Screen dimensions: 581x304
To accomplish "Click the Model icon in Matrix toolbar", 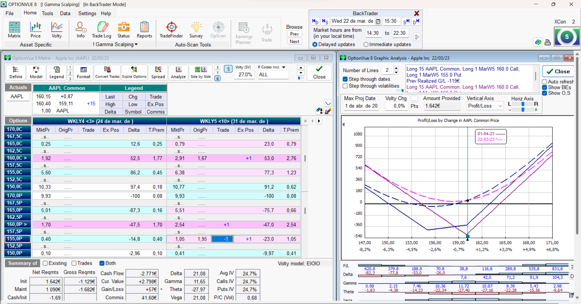I will click(36, 73).
